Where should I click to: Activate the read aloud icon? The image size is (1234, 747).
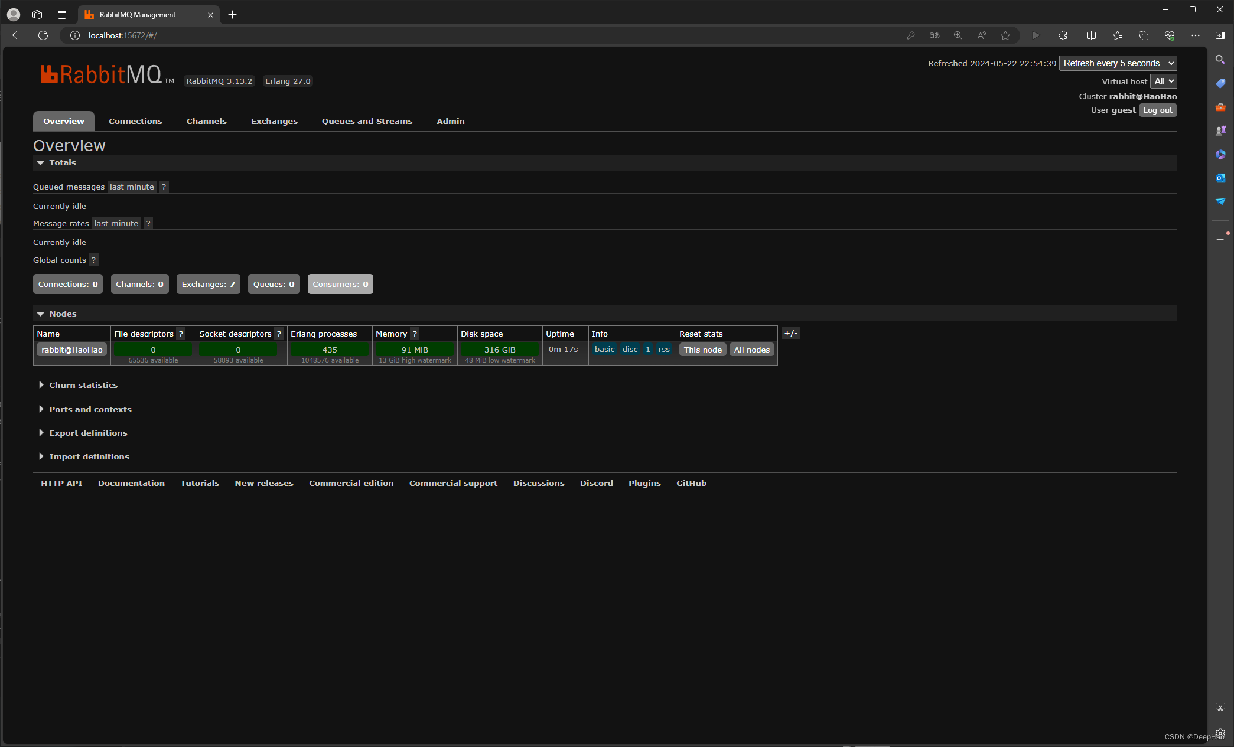(x=982, y=35)
